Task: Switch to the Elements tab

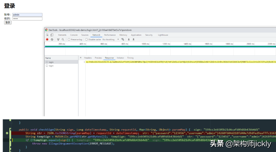Action: click(x=62, y=35)
